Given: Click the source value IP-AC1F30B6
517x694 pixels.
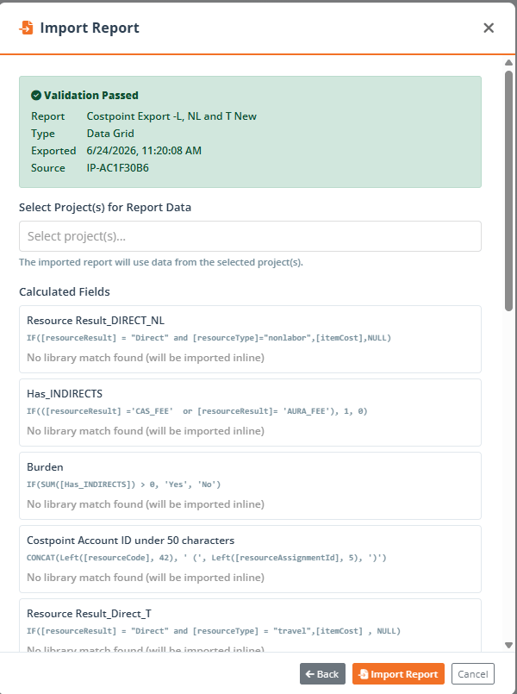Looking at the screenshot, I should point(118,168).
